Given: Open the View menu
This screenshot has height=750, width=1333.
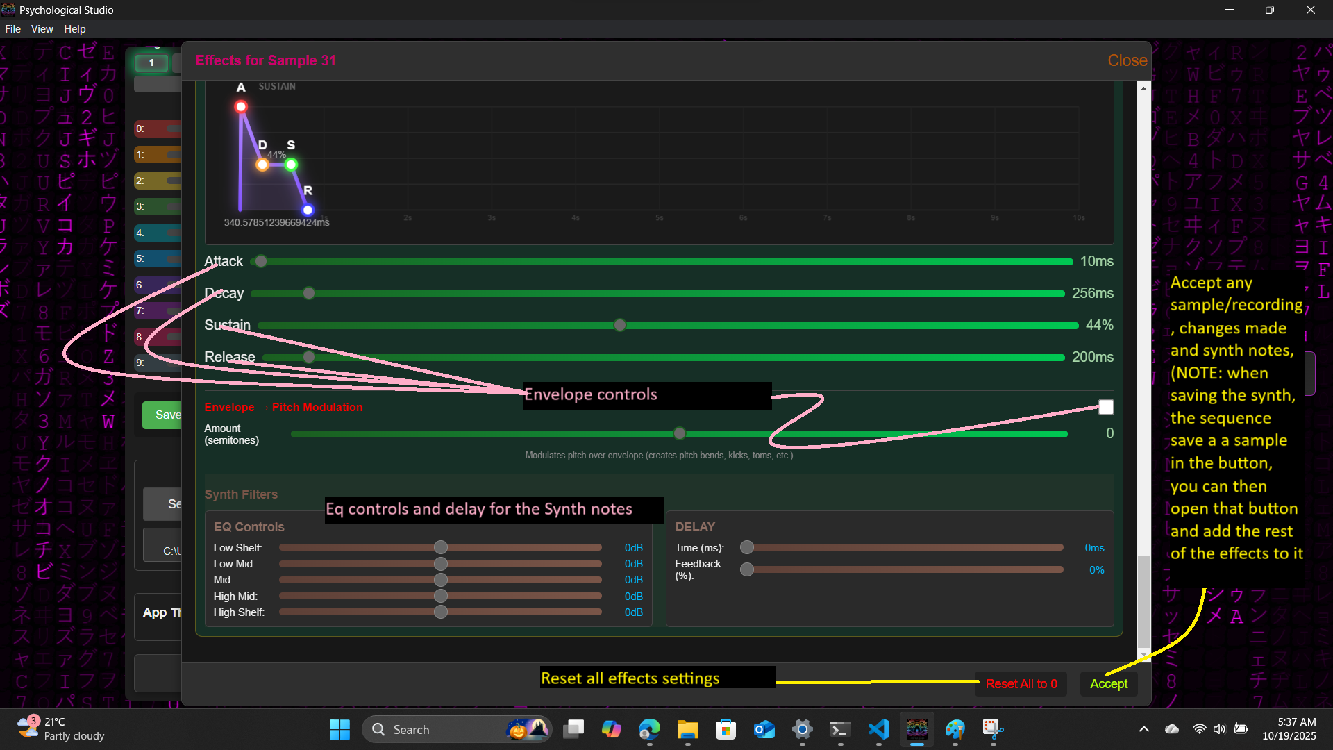Looking at the screenshot, I should (42, 29).
